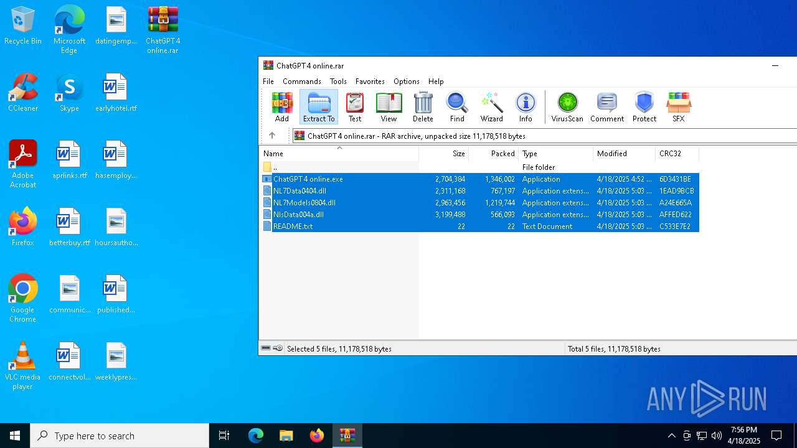Screen dimensions: 797x448
Task: Show hidden system tray icons
Action: (x=671, y=436)
